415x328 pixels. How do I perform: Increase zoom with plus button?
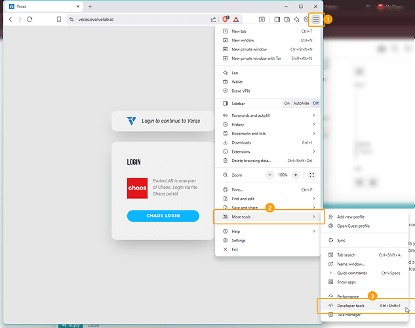[x=296, y=175]
